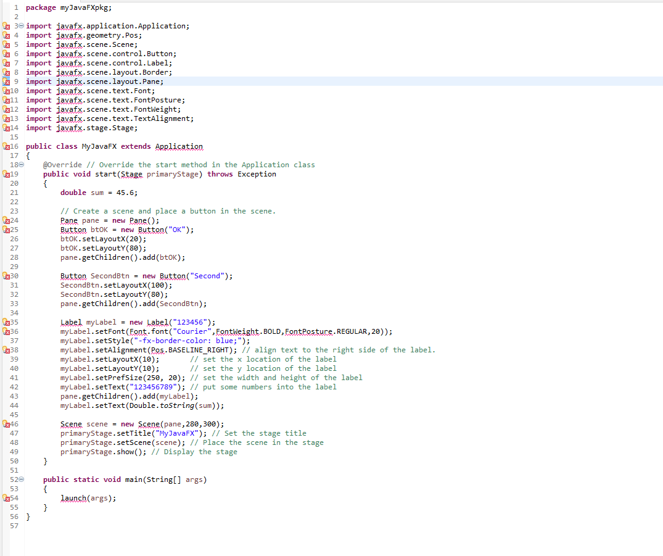Click the error marker on line 9
Viewport: 663px width, 556px height.
point(6,81)
